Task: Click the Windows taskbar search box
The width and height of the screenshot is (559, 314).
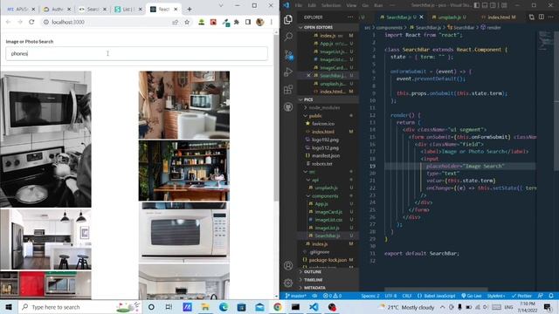Action: click(x=79, y=307)
